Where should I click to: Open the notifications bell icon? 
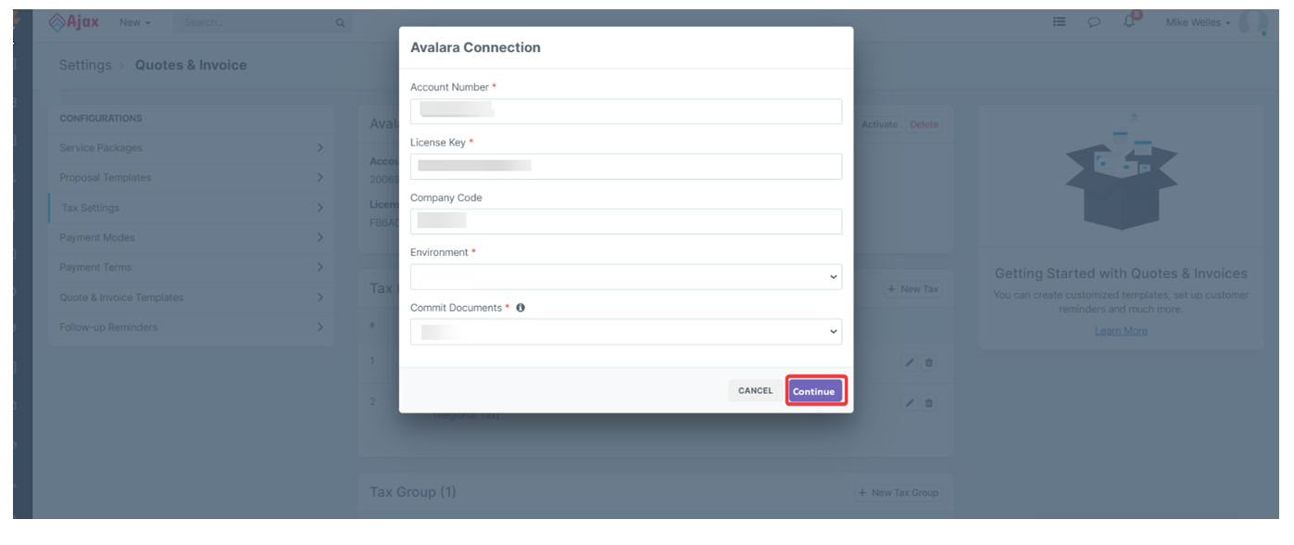pyautogui.click(x=1129, y=21)
